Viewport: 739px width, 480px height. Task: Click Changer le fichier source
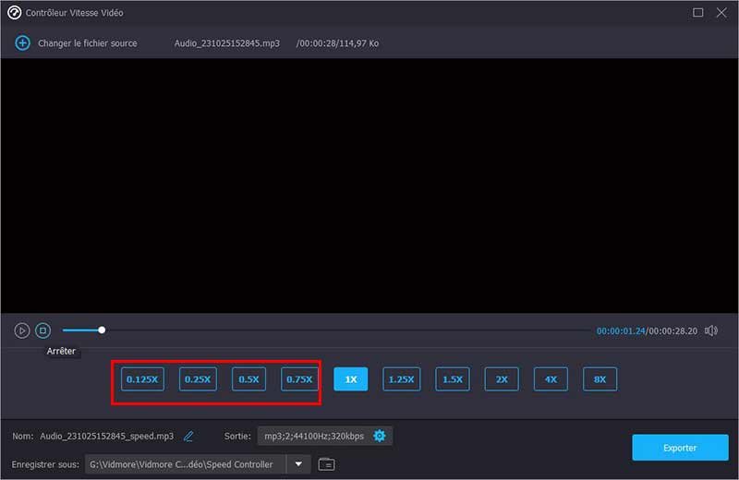pyautogui.click(x=87, y=43)
